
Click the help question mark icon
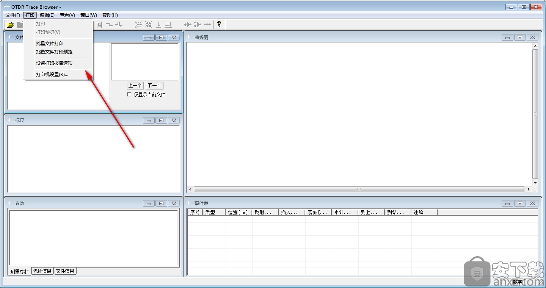tap(219, 24)
